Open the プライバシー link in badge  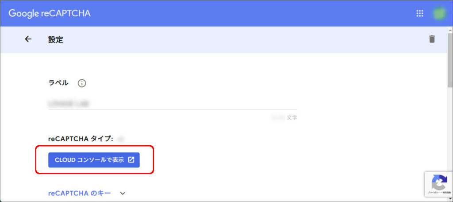tap(433, 192)
